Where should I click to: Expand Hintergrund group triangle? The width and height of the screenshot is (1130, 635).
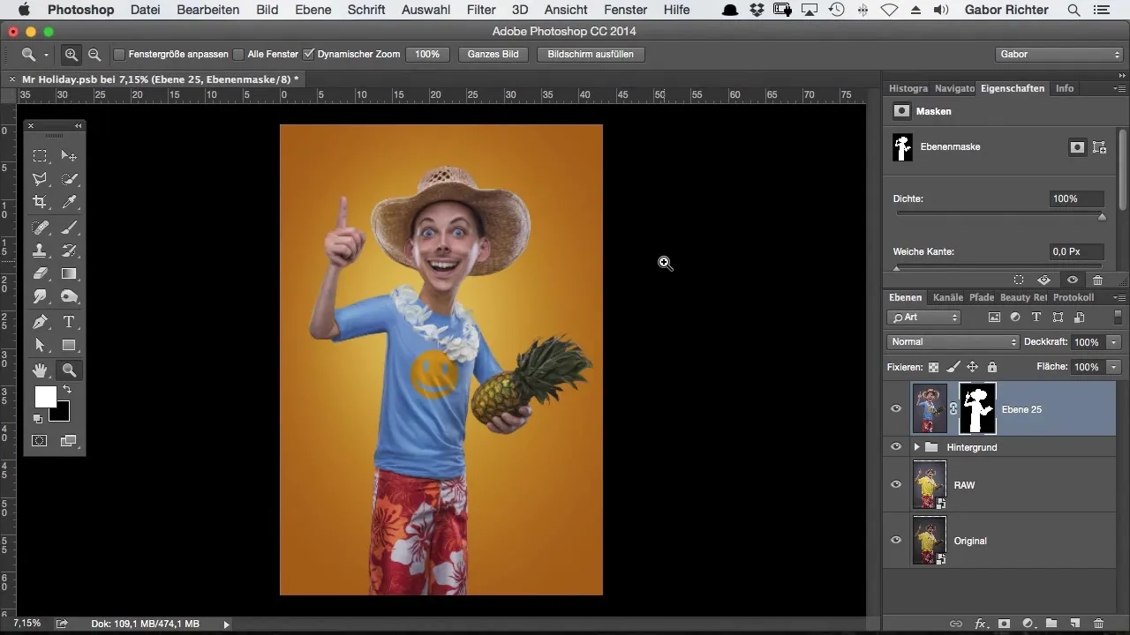(x=916, y=447)
